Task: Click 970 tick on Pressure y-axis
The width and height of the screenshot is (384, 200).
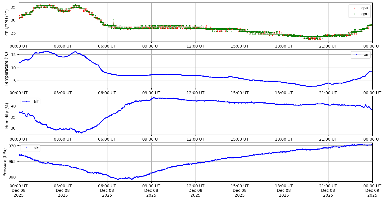Action: click(13, 146)
